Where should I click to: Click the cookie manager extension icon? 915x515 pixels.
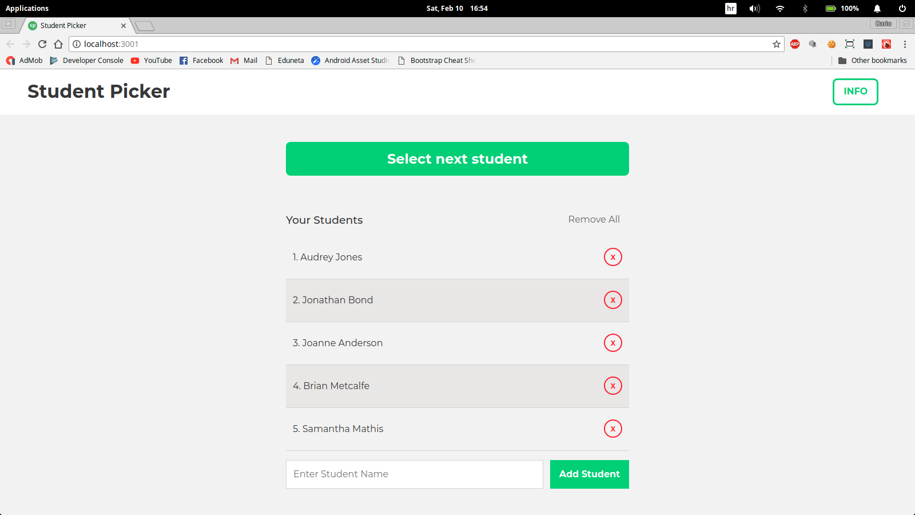832,44
